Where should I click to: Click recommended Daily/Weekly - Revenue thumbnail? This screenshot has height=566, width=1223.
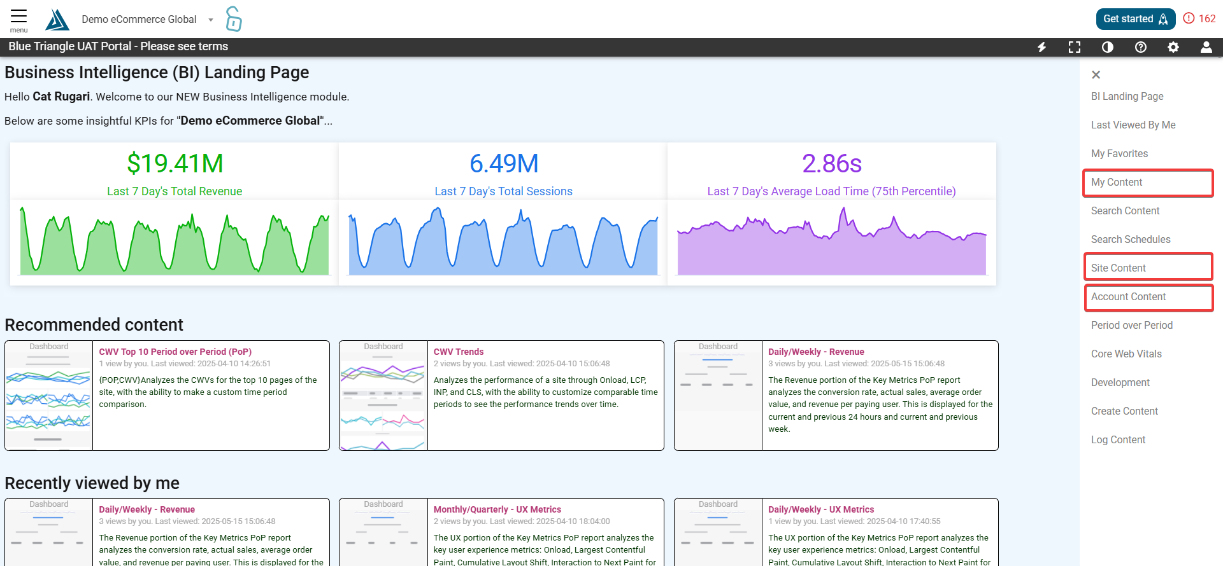point(718,396)
